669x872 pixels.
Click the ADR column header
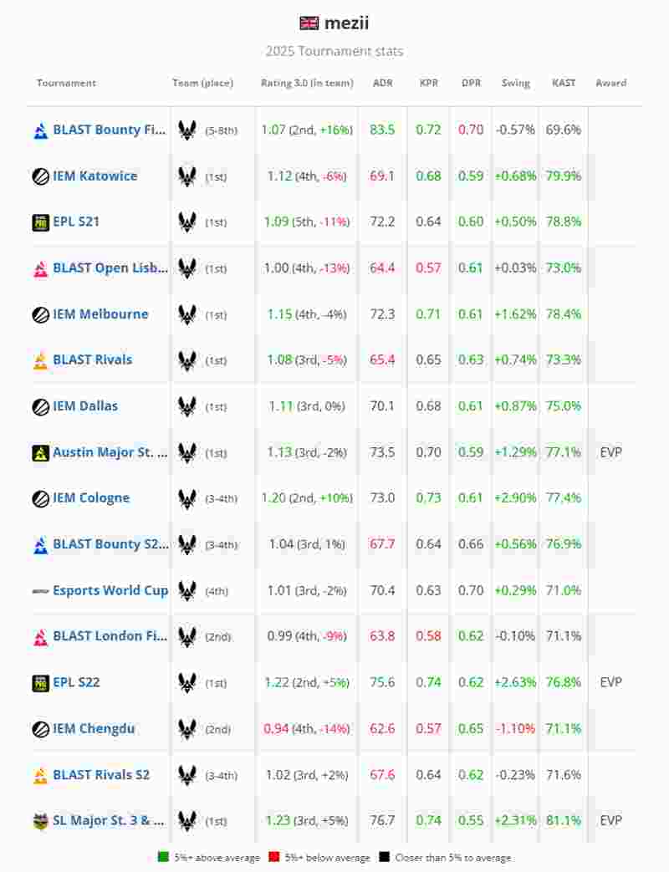tap(382, 83)
